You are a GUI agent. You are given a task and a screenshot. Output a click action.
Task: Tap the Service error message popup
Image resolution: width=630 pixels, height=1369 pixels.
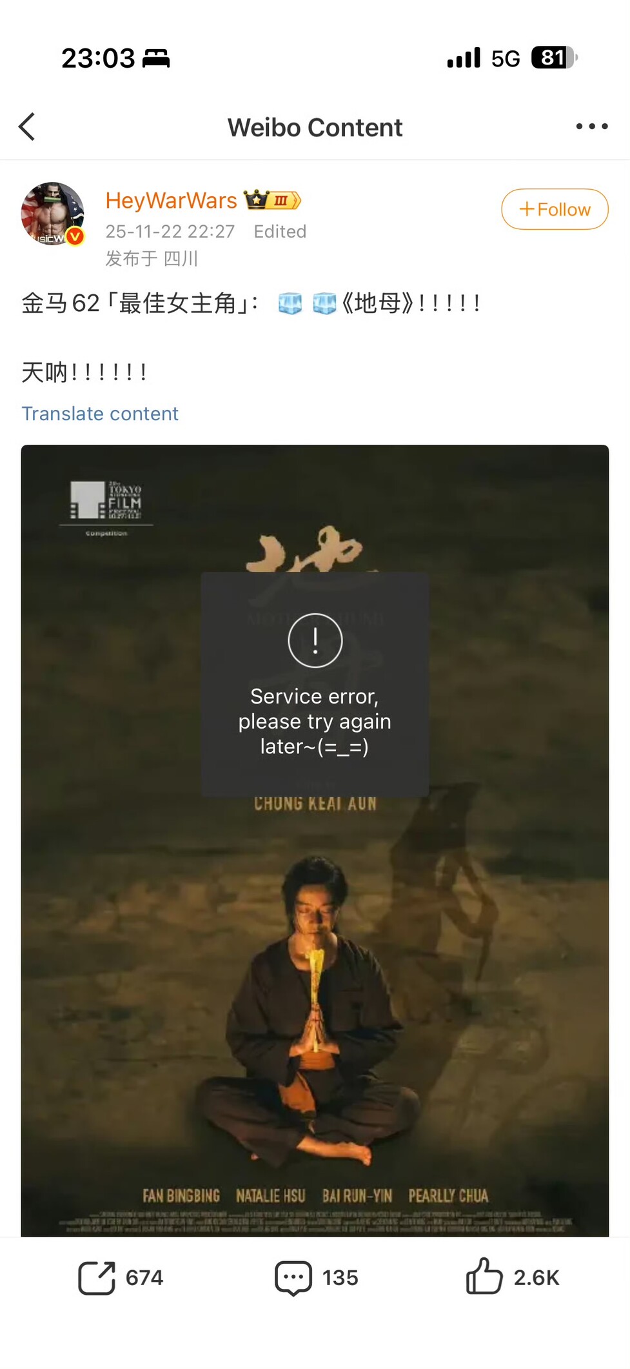tap(315, 684)
